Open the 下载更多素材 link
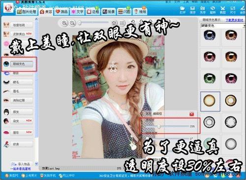The width and height of the screenshot is (246, 180). pos(235,20)
